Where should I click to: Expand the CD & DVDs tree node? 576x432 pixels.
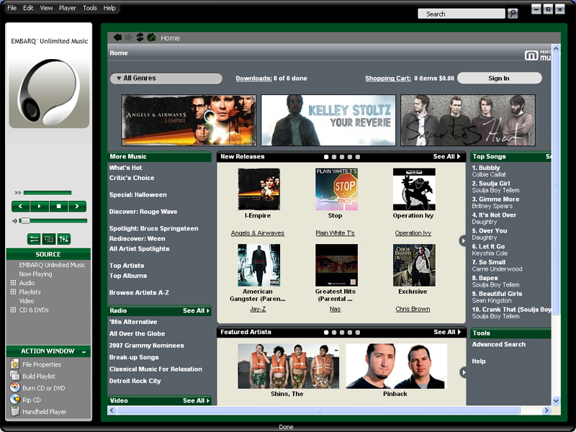(13, 310)
